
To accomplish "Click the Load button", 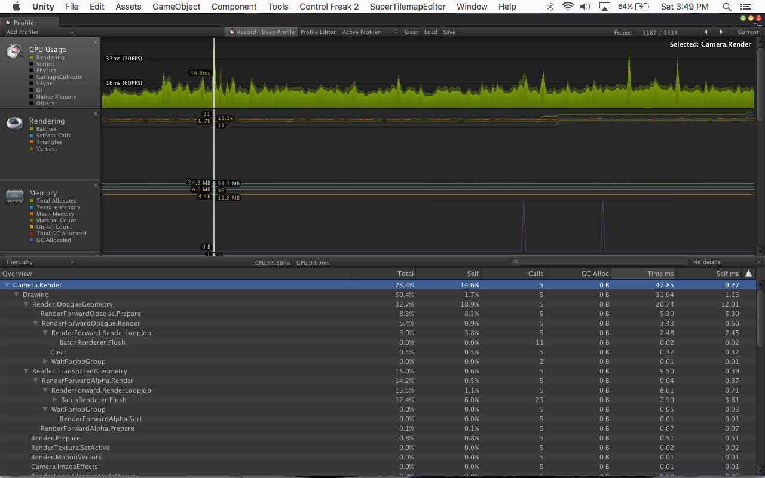I will click(x=431, y=32).
